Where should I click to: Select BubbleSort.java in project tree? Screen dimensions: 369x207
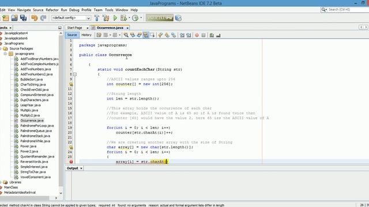click(x=31, y=79)
